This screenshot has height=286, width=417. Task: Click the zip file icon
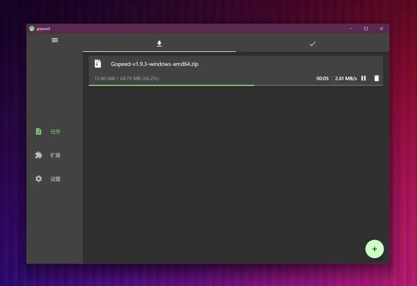click(98, 64)
